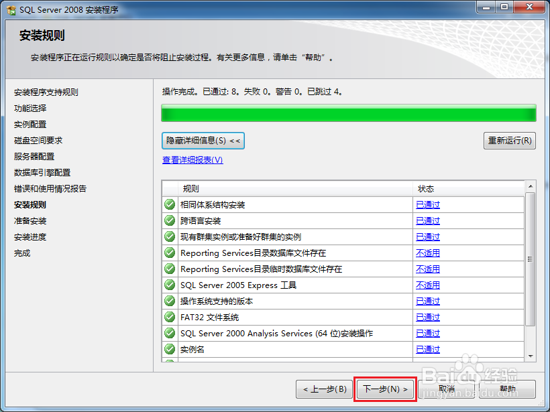This screenshot has height=412, width=550.
Task: Click the check icon for 操作系统支持的版本 rule
Action: pos(169,301)
